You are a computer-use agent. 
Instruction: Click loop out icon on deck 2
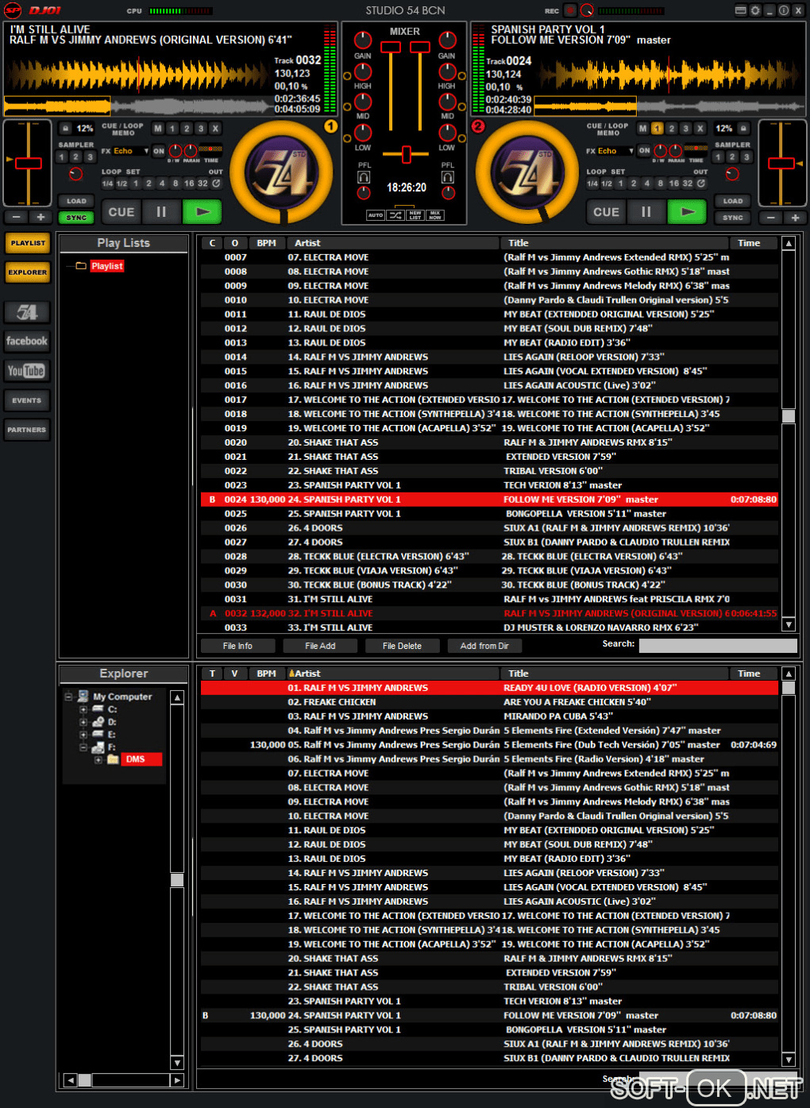[x=700, y=183]
